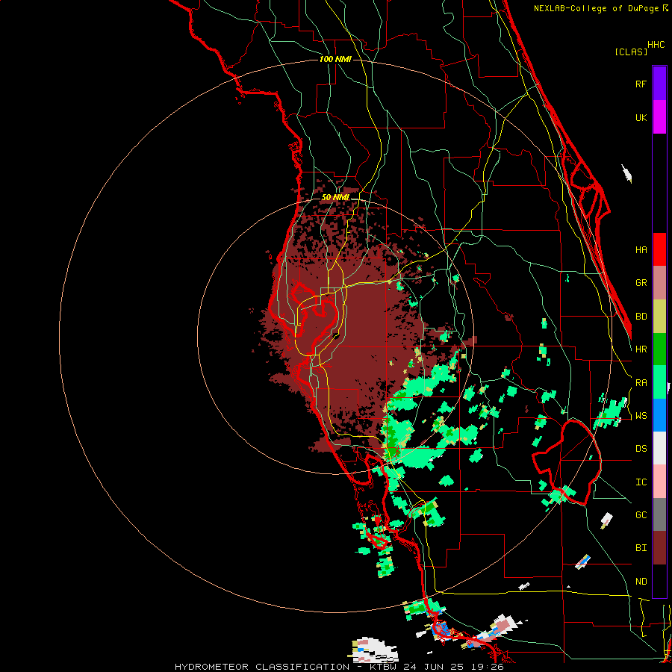Click the 'GR' legend label
672x672 pixels.
click(x=641, y=283)
